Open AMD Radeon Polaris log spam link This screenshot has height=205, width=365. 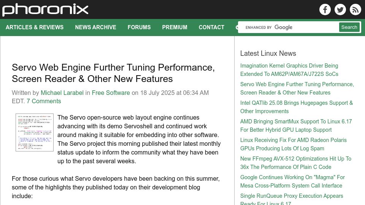293,144
